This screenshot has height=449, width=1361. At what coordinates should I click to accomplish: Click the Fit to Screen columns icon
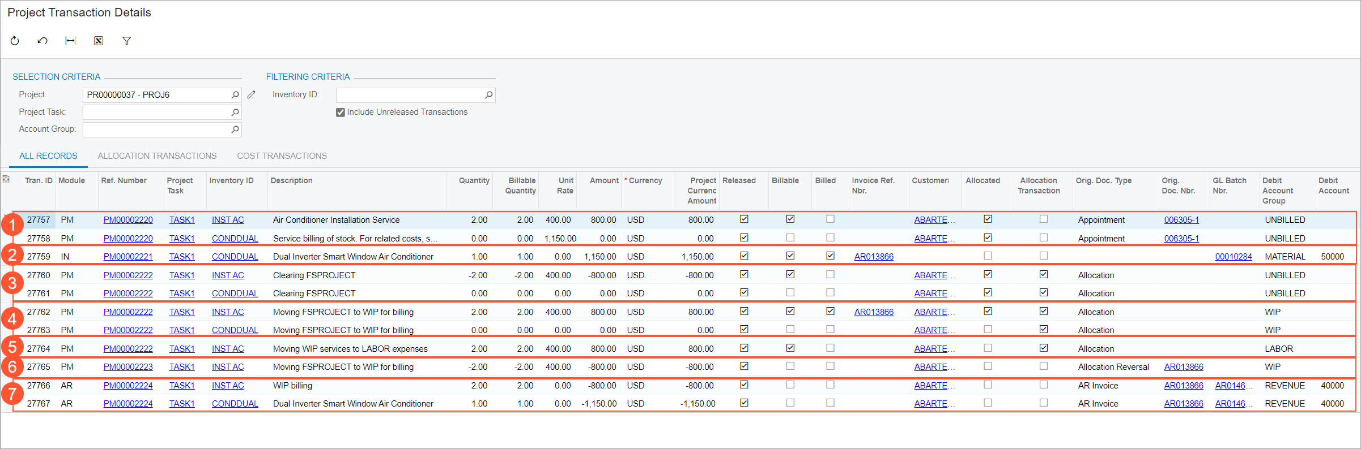(70, 41)
